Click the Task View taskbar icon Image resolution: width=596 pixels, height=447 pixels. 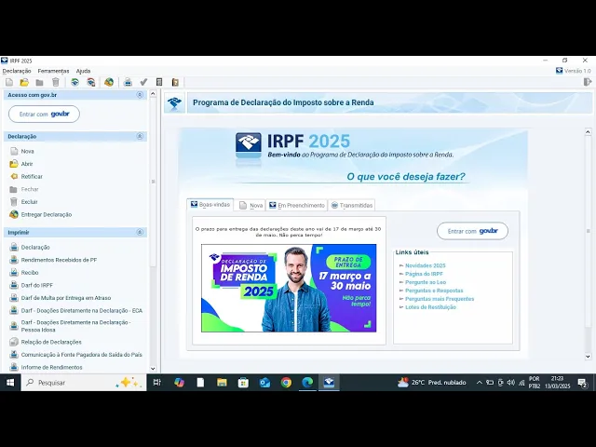point(157,383)
